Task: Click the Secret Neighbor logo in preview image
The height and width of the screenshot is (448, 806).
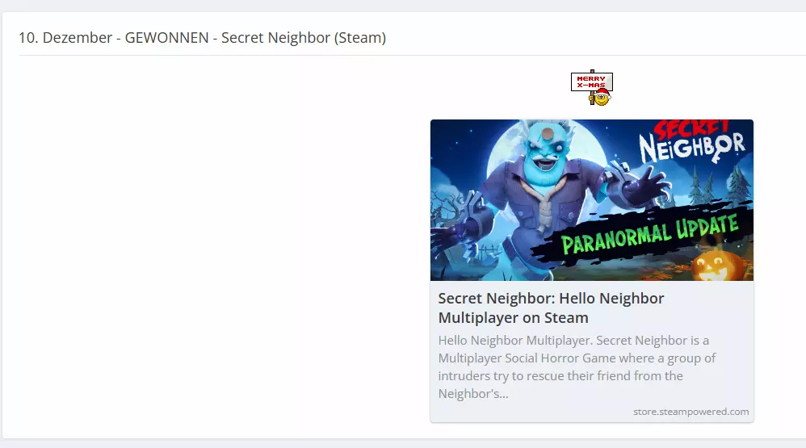Action: click(692, 142)
